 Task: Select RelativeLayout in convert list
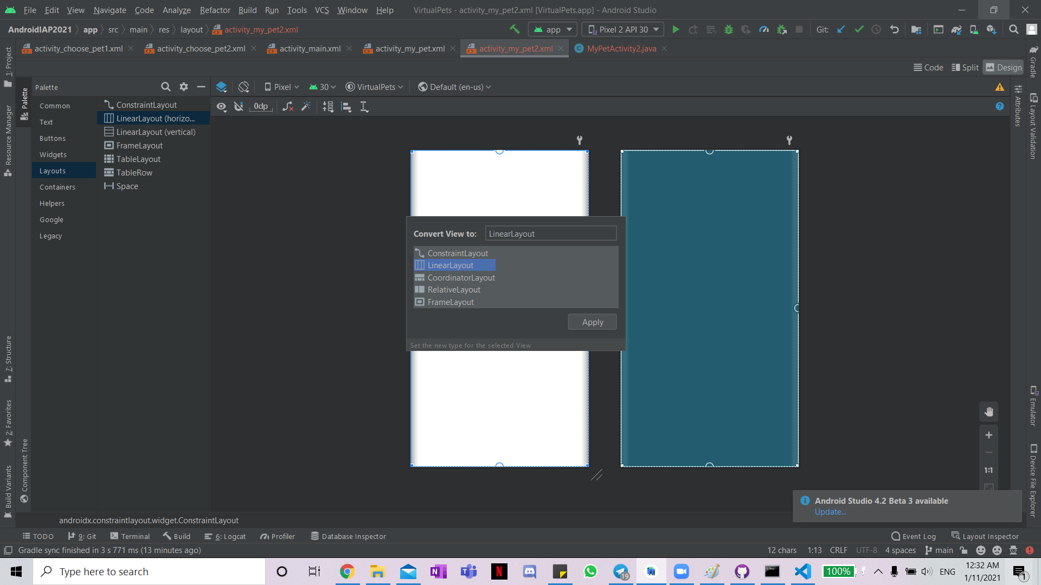(x=454, y=290)
